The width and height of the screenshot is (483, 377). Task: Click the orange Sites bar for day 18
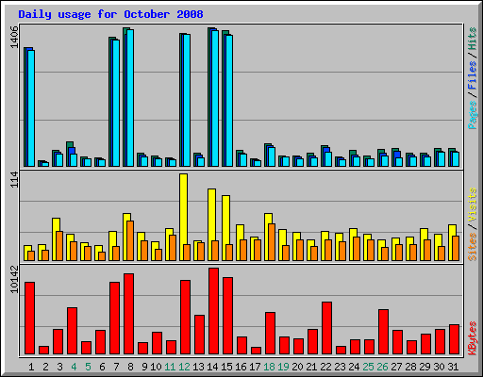(x=272, y=242)
